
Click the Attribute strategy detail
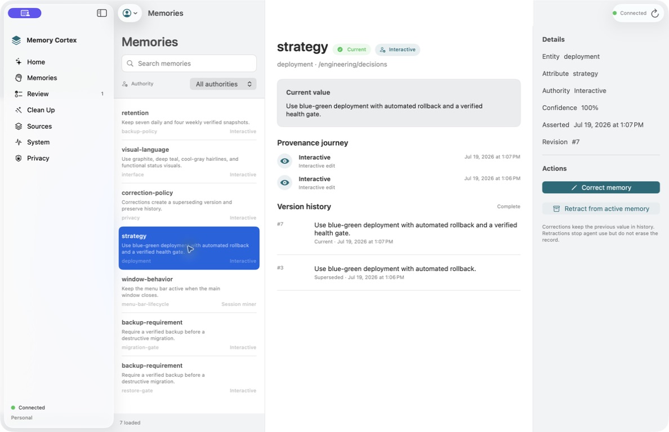[570, 74]
